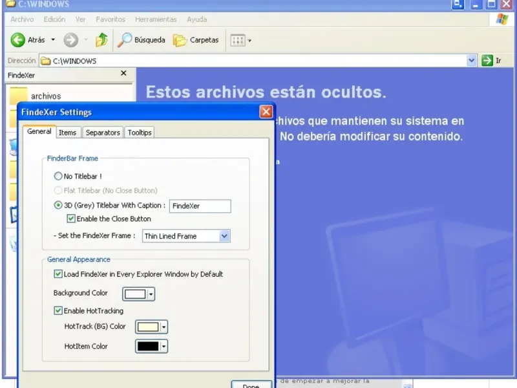This screenshot has width=517, height=388.
Task: Click the black HotItem Color swatch
Action: (148, 347)
